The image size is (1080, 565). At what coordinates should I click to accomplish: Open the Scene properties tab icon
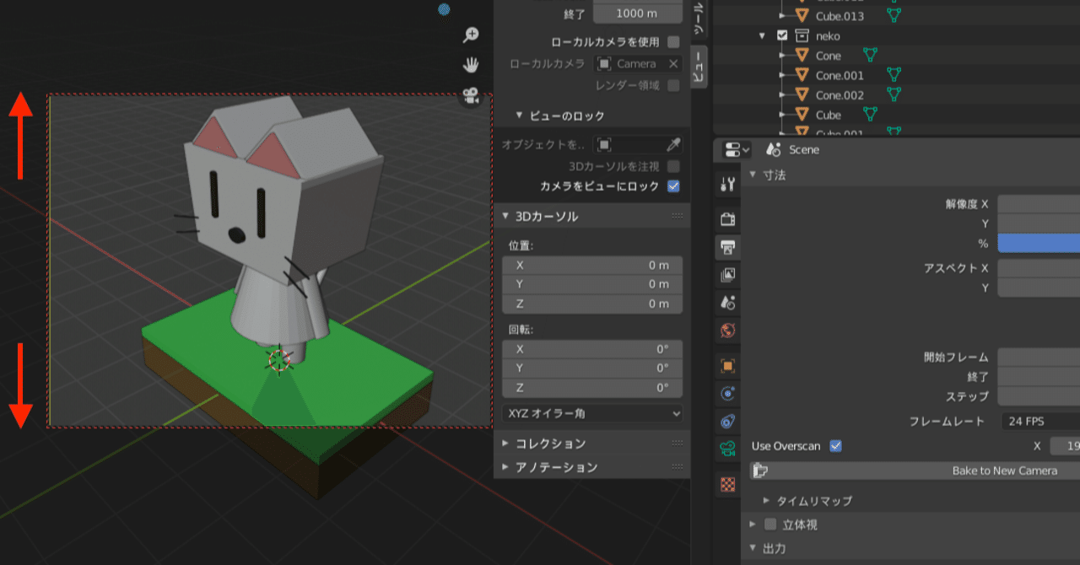727,302
